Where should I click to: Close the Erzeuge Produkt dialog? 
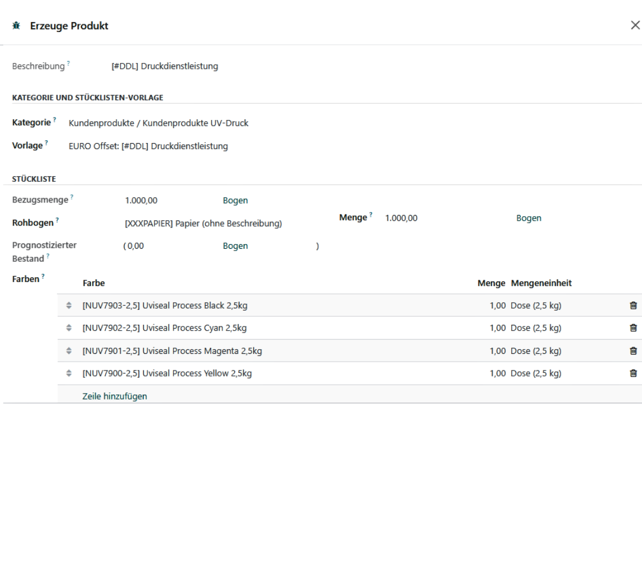click(635, 25)
